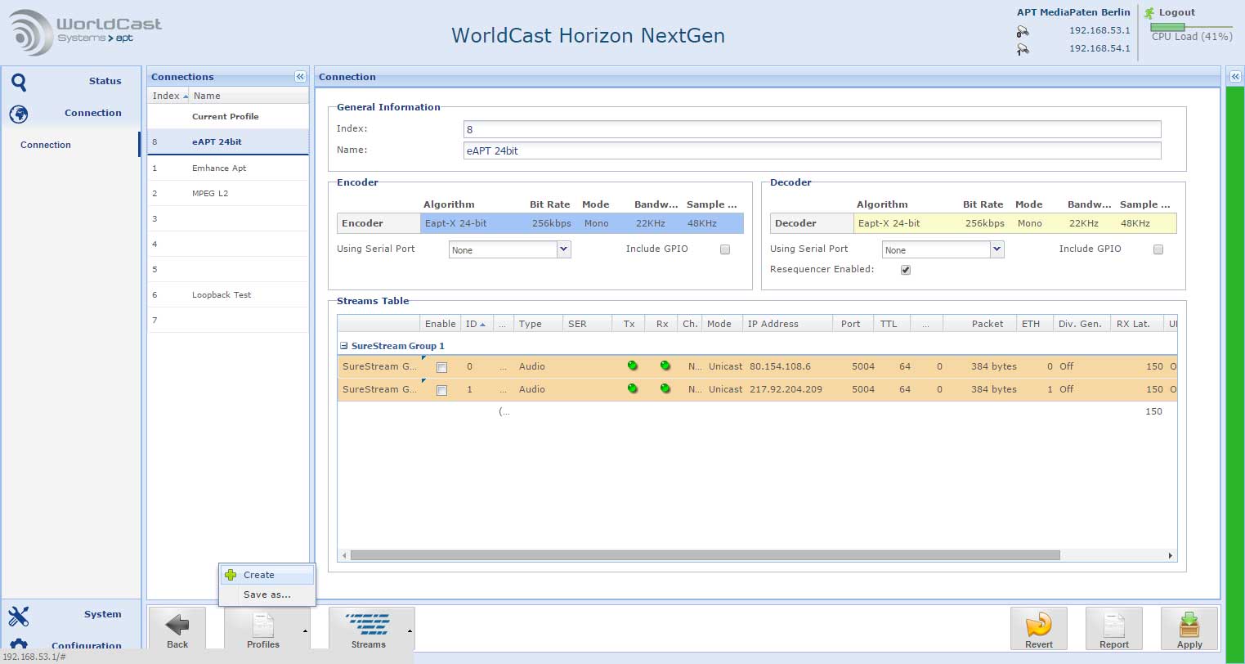Select connection MPEG L2

click(x=228, y=193)
